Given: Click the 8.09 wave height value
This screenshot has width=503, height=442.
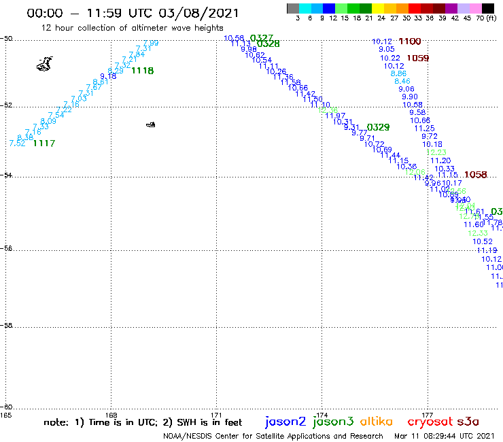Looking at the screenshot, I should click(x=48, y=121).
